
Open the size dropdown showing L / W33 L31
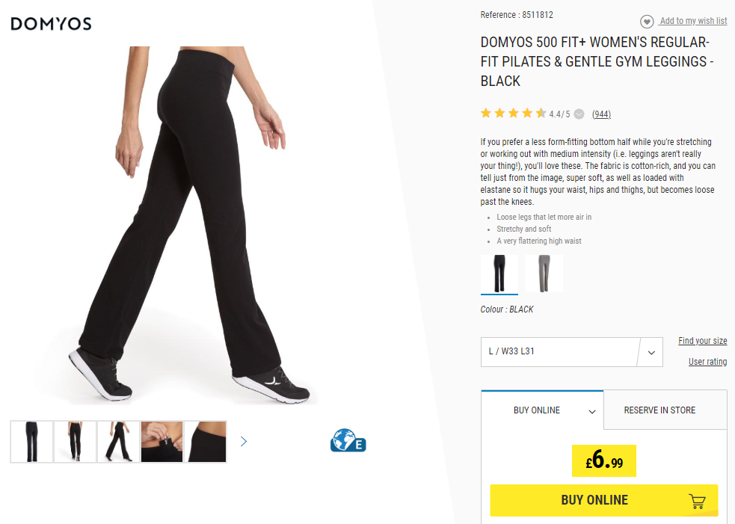coord(571,351)
